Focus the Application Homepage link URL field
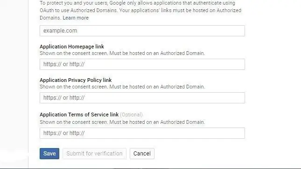 [142, 64]
